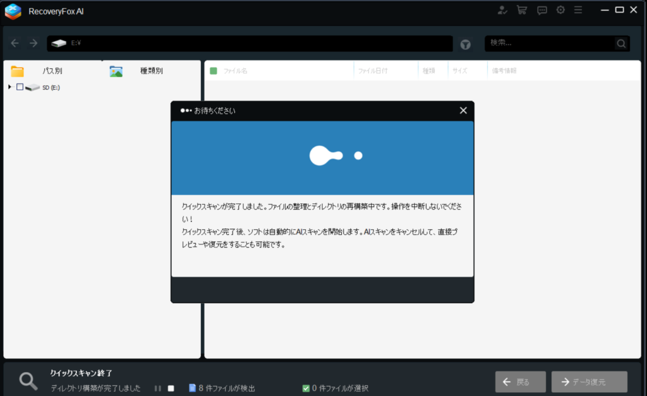Click the search magnifier icon

point(622,44)
